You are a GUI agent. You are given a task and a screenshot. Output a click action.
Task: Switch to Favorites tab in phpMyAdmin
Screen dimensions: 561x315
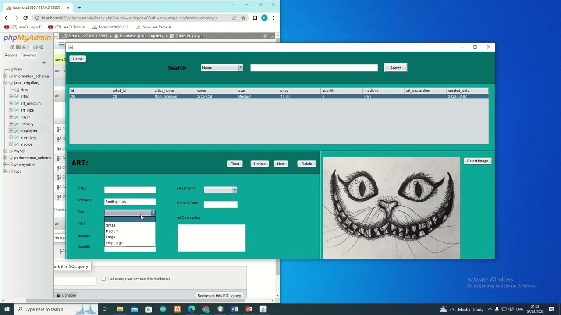pos(28,55)
